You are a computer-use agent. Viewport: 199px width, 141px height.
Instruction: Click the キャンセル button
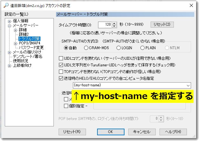[x=141, y=131]
